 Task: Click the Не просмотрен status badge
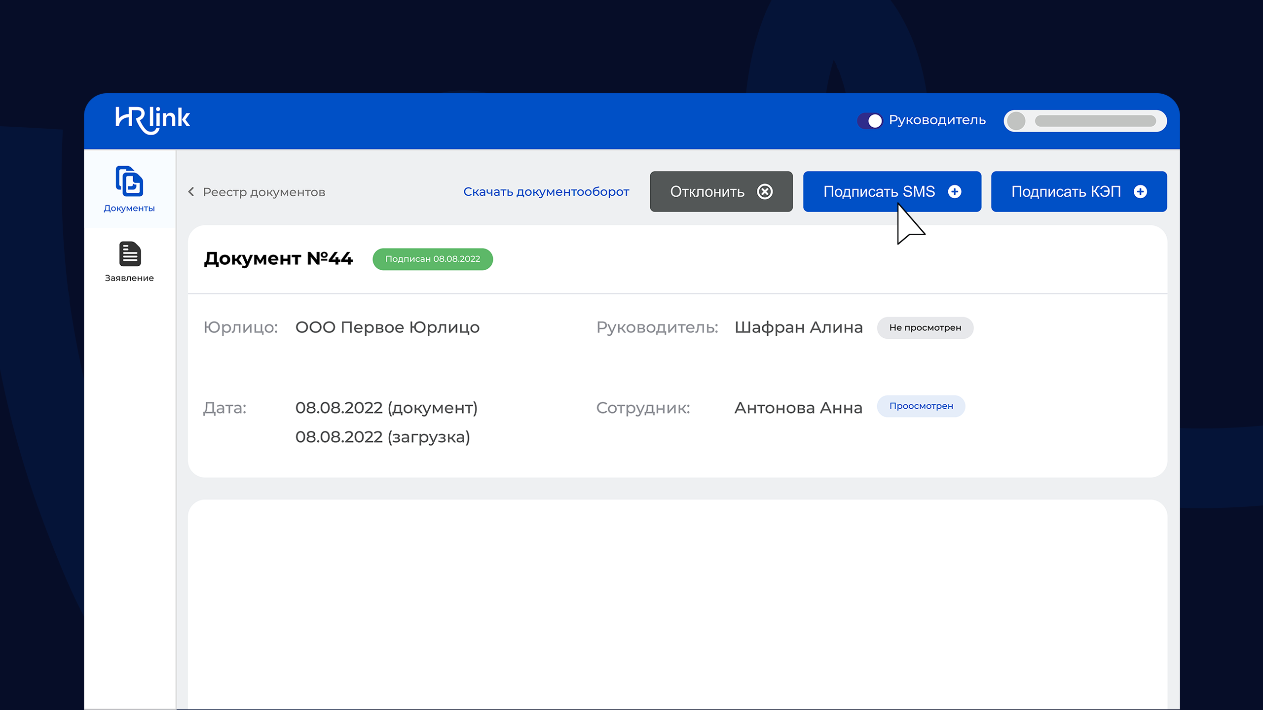point(925,328)
